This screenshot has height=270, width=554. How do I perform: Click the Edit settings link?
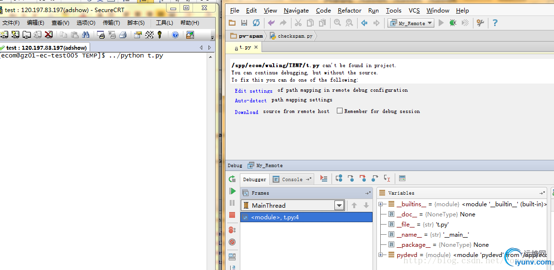point(253,91)
